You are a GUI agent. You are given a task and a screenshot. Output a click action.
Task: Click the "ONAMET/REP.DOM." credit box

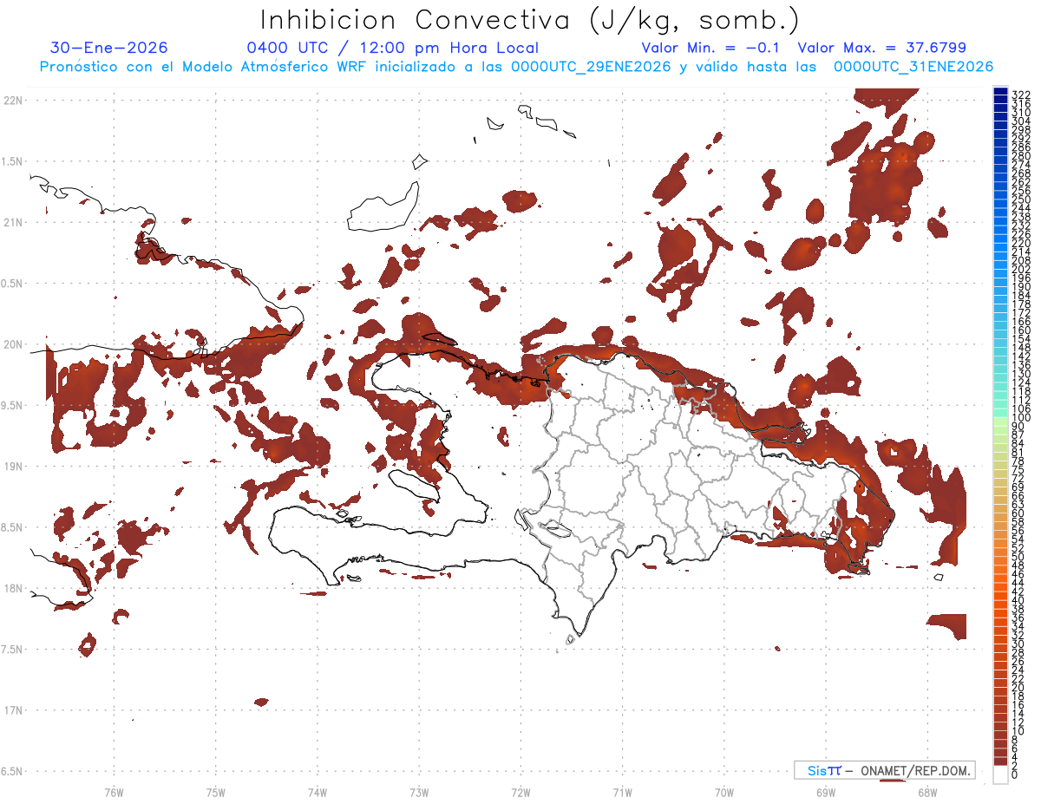click(x=884, y=770)
